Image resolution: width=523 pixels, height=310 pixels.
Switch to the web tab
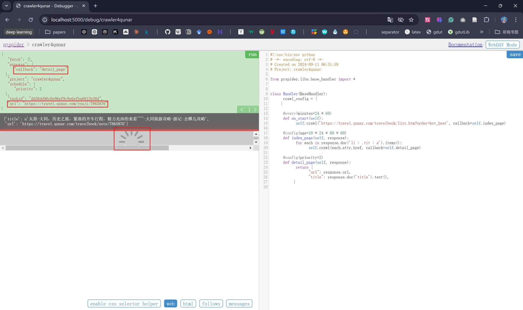click(171, 303)
